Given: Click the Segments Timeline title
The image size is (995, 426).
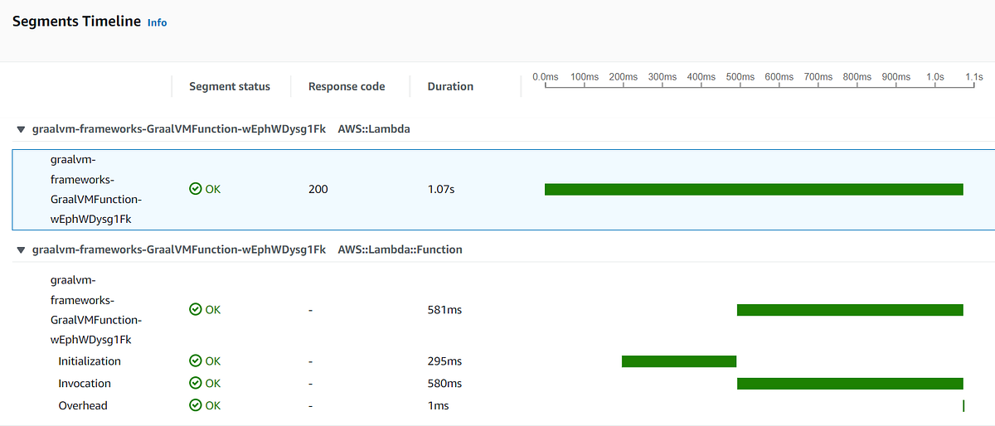Looking at the screenshot, I should pyautogui.click(x=76, y=22).
